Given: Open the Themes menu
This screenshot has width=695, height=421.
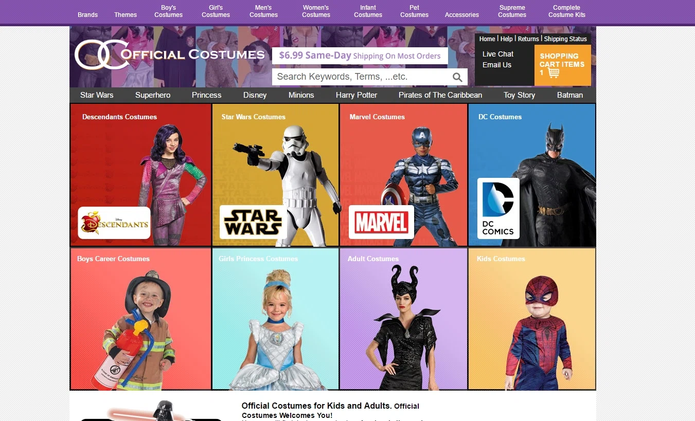Looking at the screenshot, I should [126, 15].
